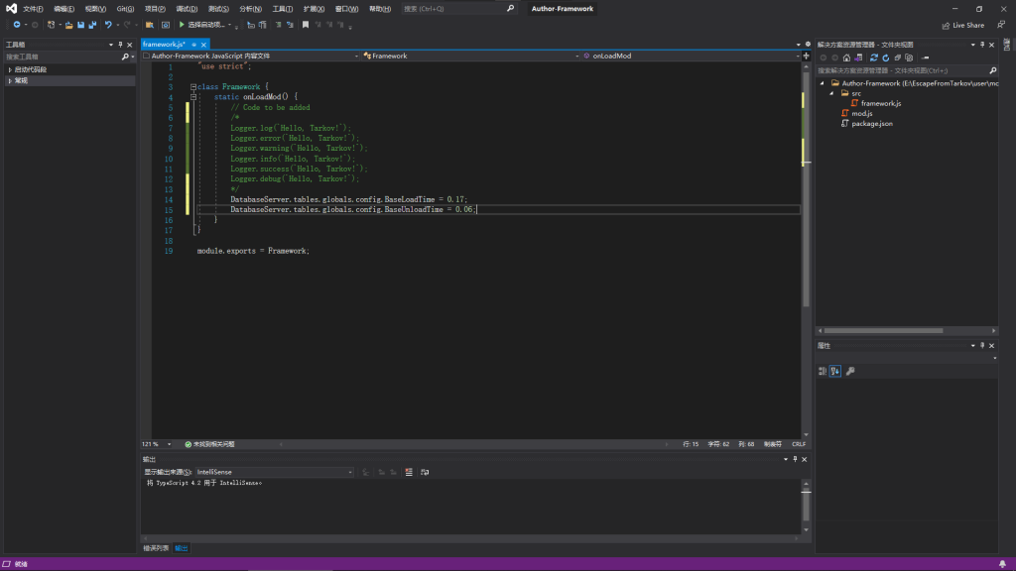Clear all output pane text icon

[409, 472]
